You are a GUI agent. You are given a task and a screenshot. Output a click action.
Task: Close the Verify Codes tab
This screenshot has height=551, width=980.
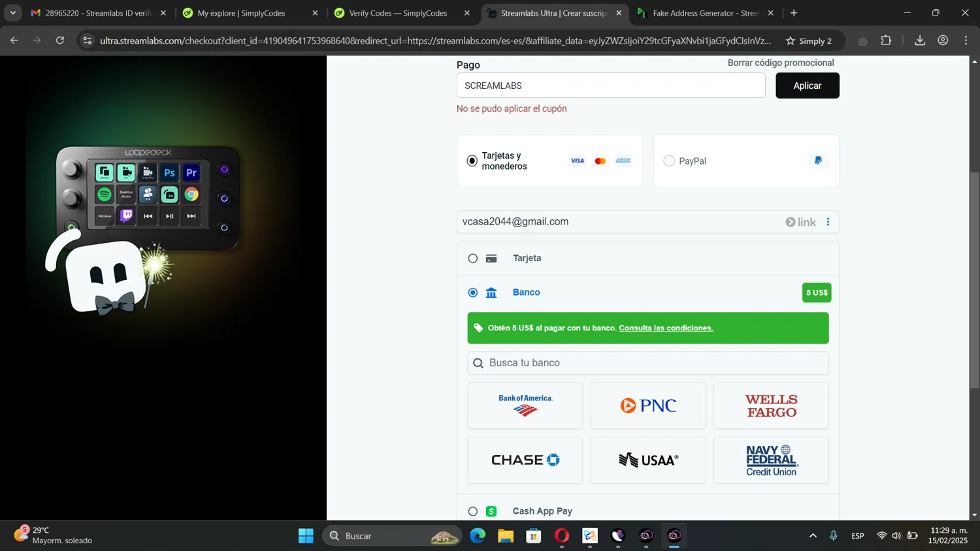[466, 13]
